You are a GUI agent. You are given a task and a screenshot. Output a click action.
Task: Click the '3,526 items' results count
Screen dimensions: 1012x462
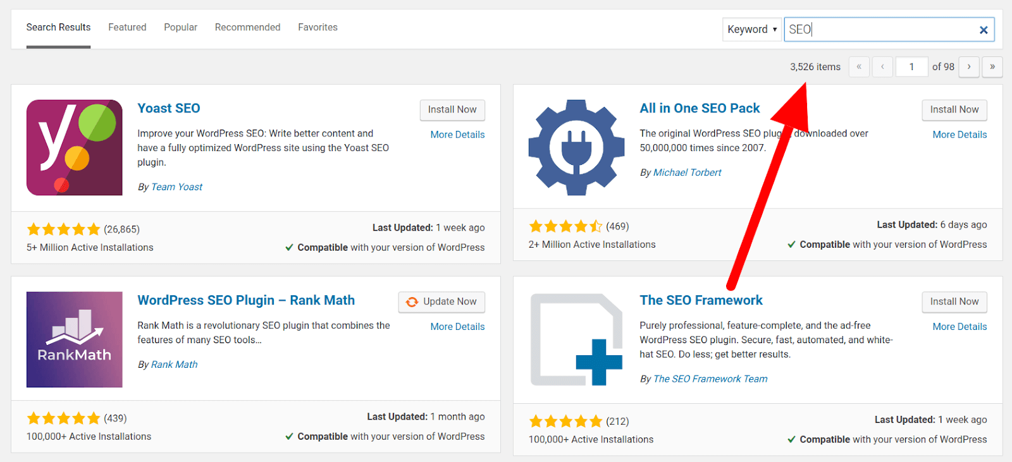815,67
